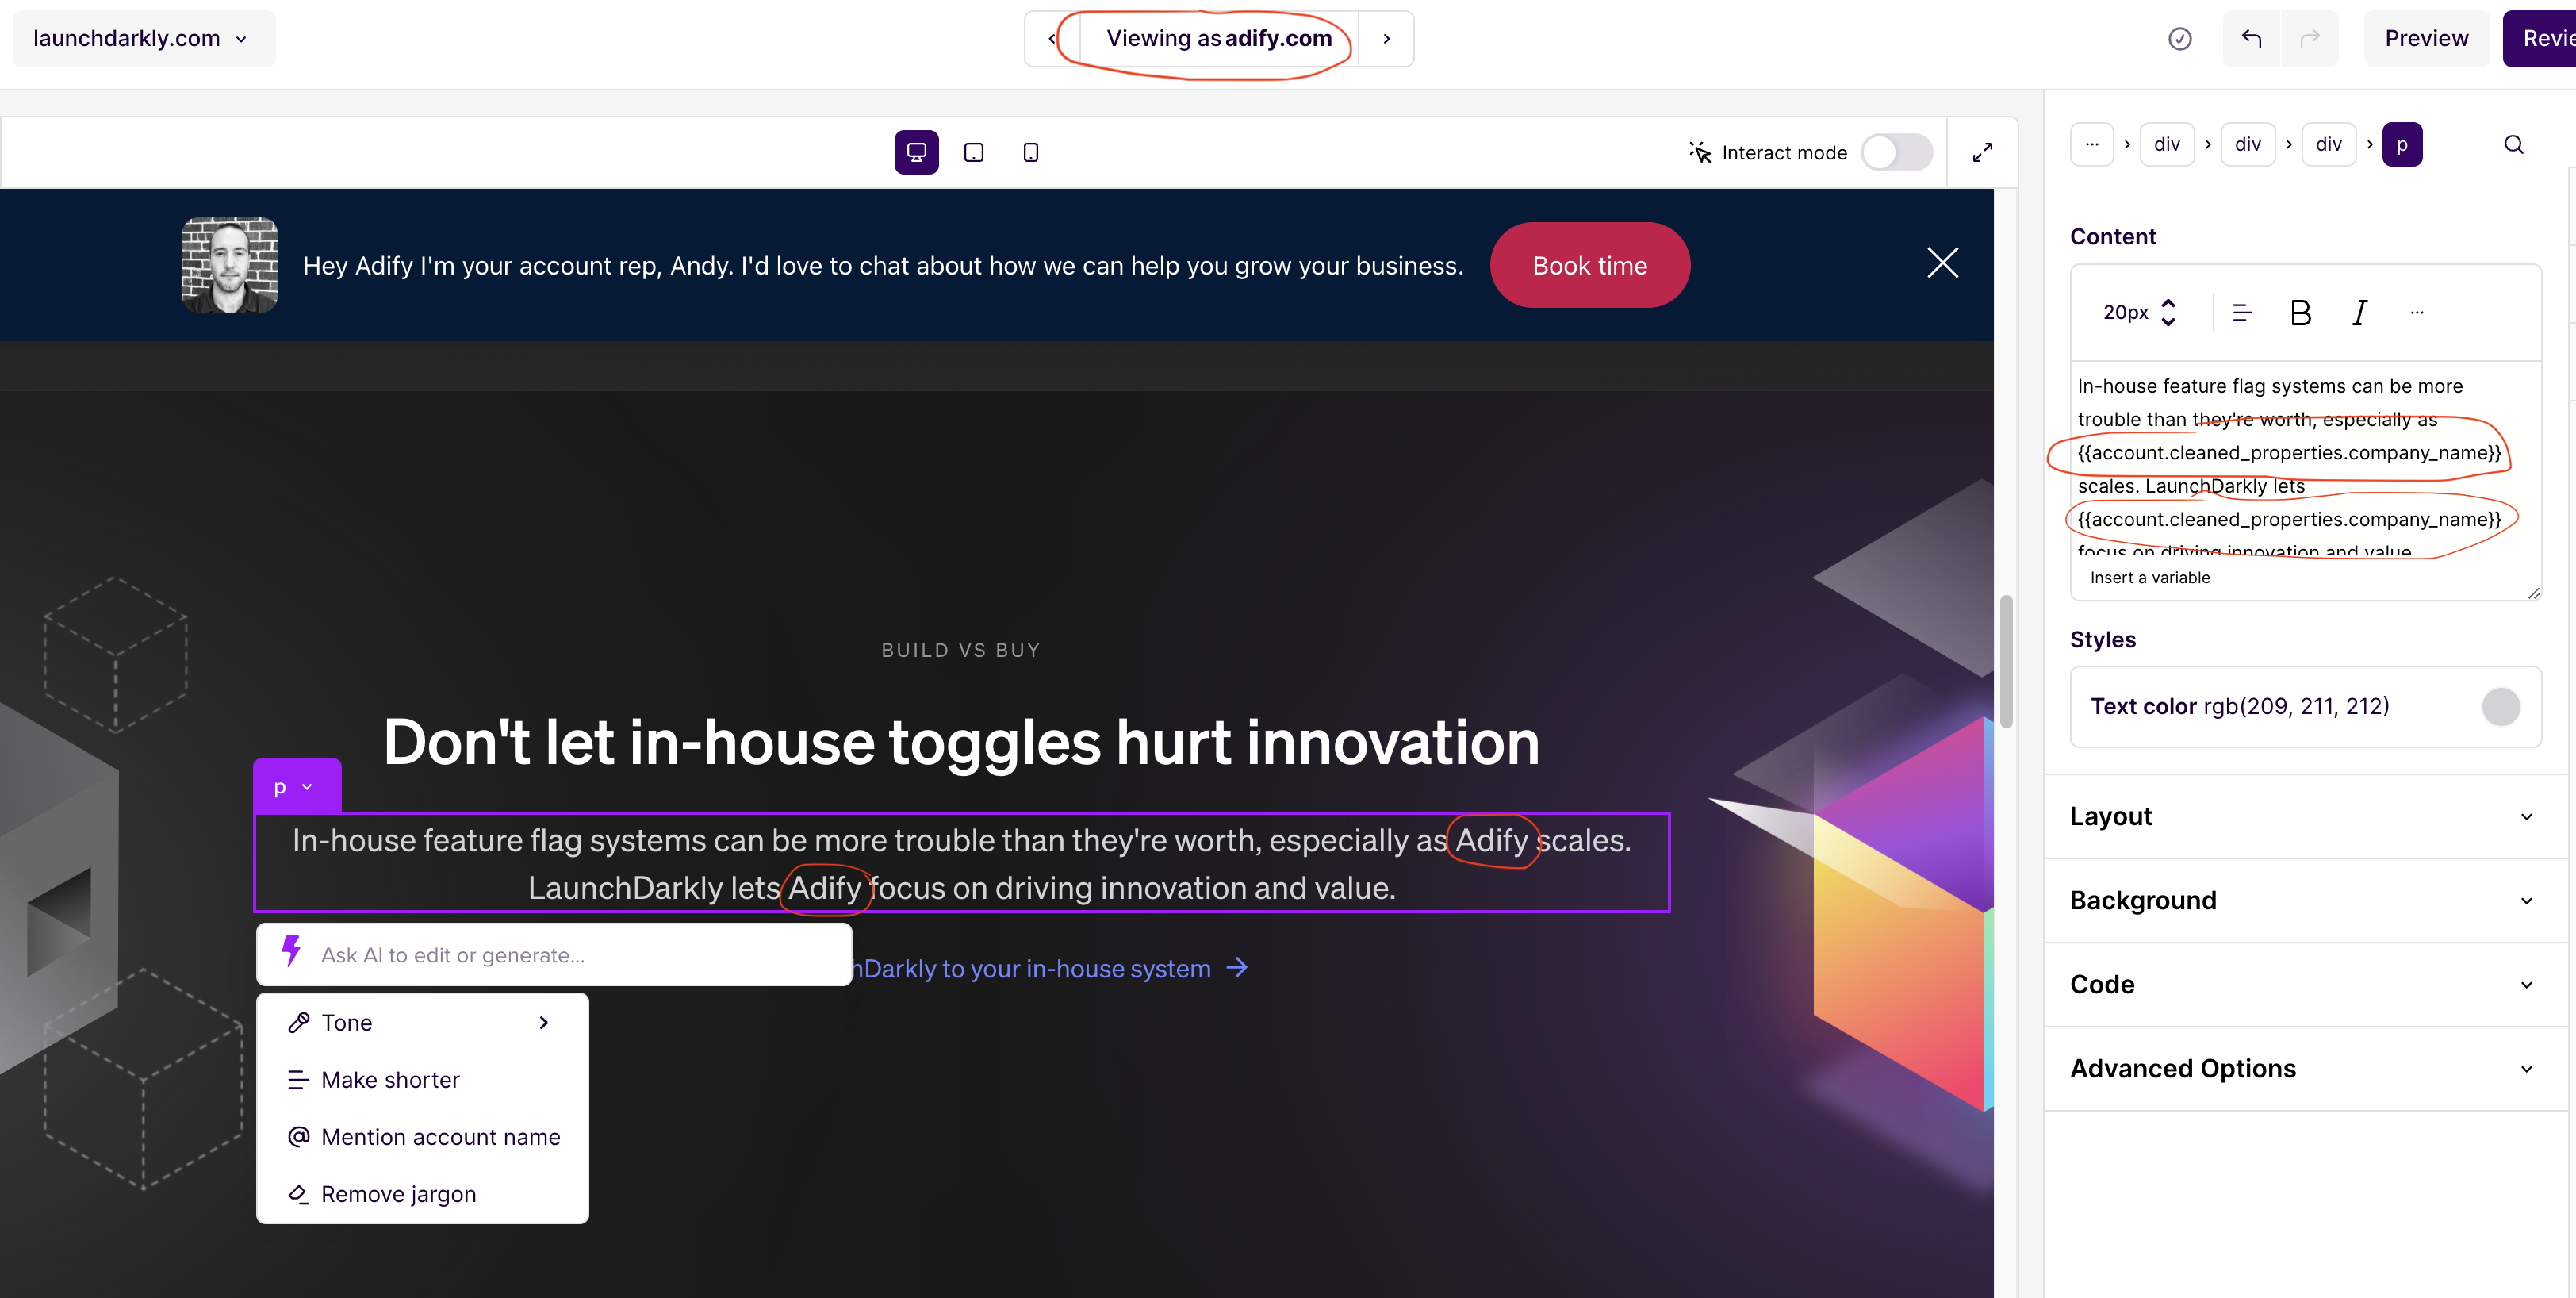Screen dimensions: 2576x1298
Task: Switch to mobile viewport preview
Action: [1030, 152]
